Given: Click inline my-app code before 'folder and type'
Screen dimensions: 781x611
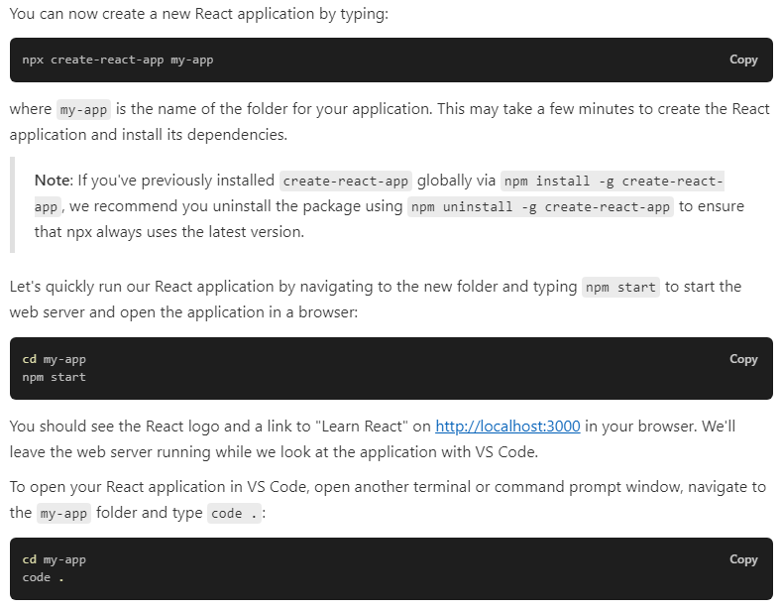Looking at the screenshot, I should coord(63,514).
